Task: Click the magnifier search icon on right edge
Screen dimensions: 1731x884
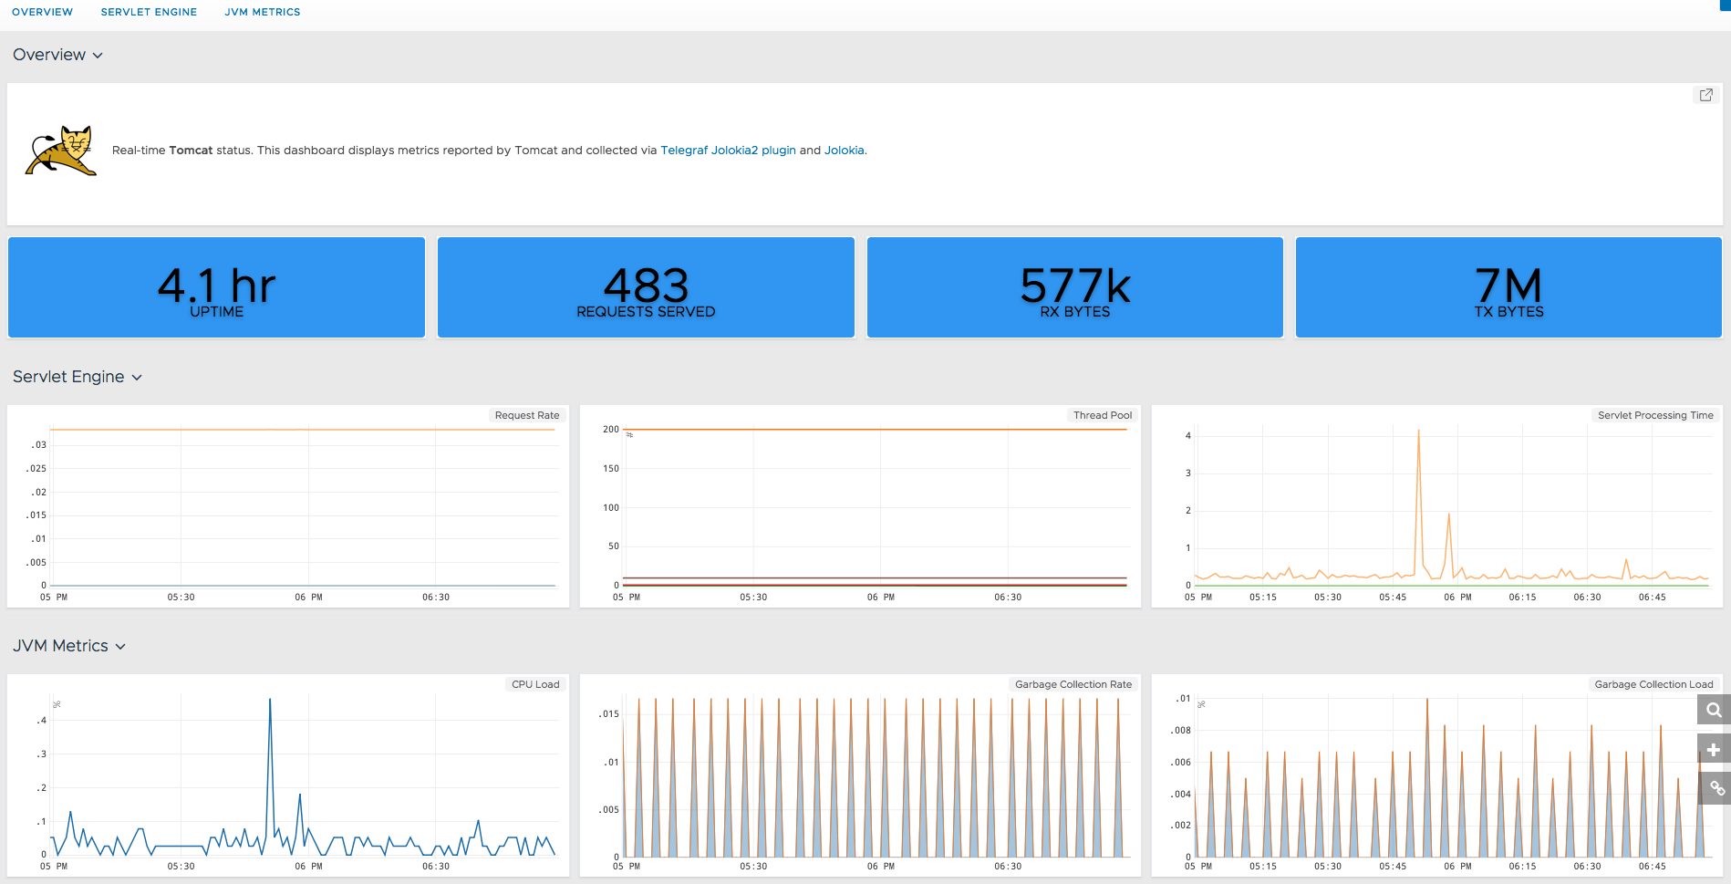Action: [x=1714, y=710]
